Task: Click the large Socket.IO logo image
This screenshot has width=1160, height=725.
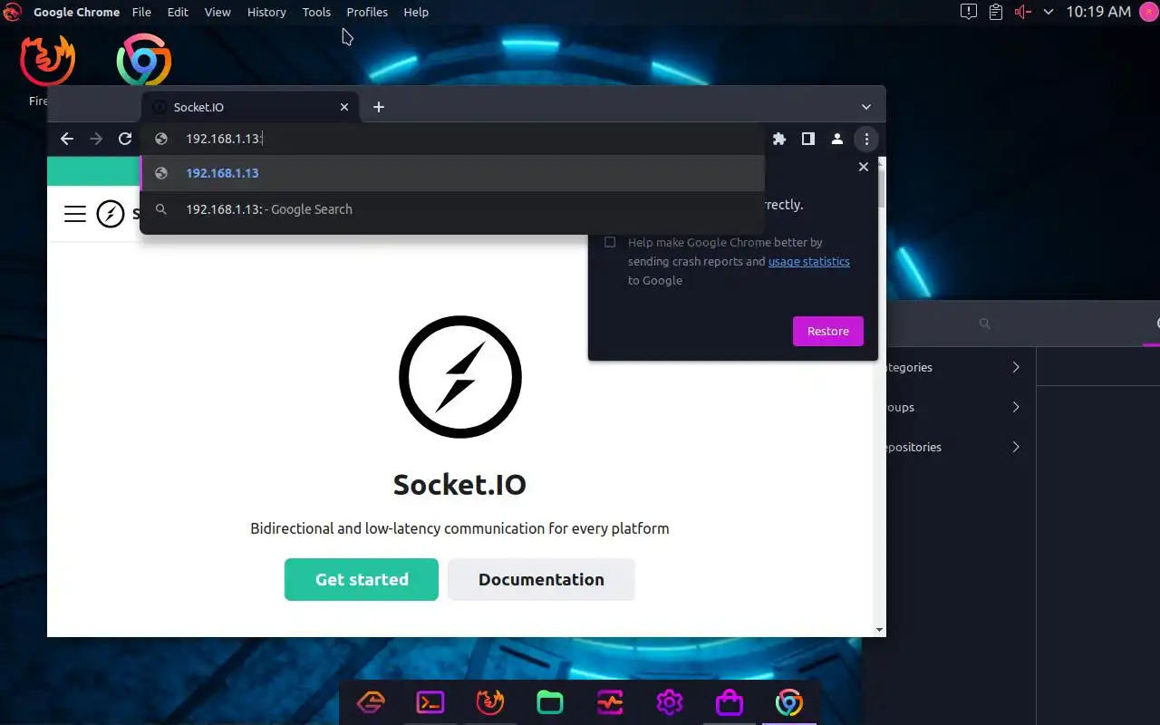Action: point(460,377)
